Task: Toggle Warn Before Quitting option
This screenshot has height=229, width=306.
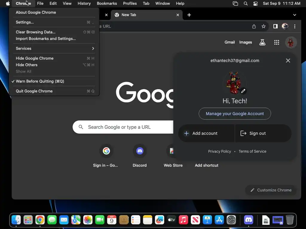Action: pos(54,81)
